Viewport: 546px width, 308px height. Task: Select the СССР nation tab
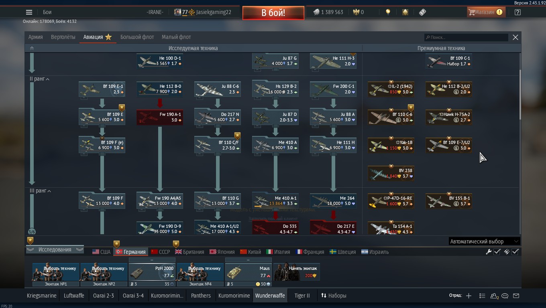click(160, 252)
